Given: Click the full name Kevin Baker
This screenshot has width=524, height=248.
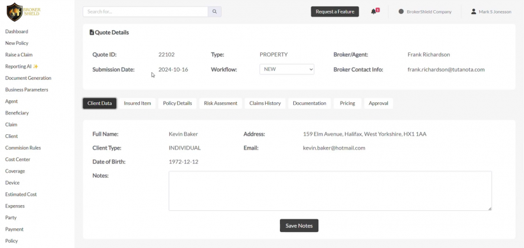Looking at the screenshot, I should pyautogui.click(x=183, y=134).
